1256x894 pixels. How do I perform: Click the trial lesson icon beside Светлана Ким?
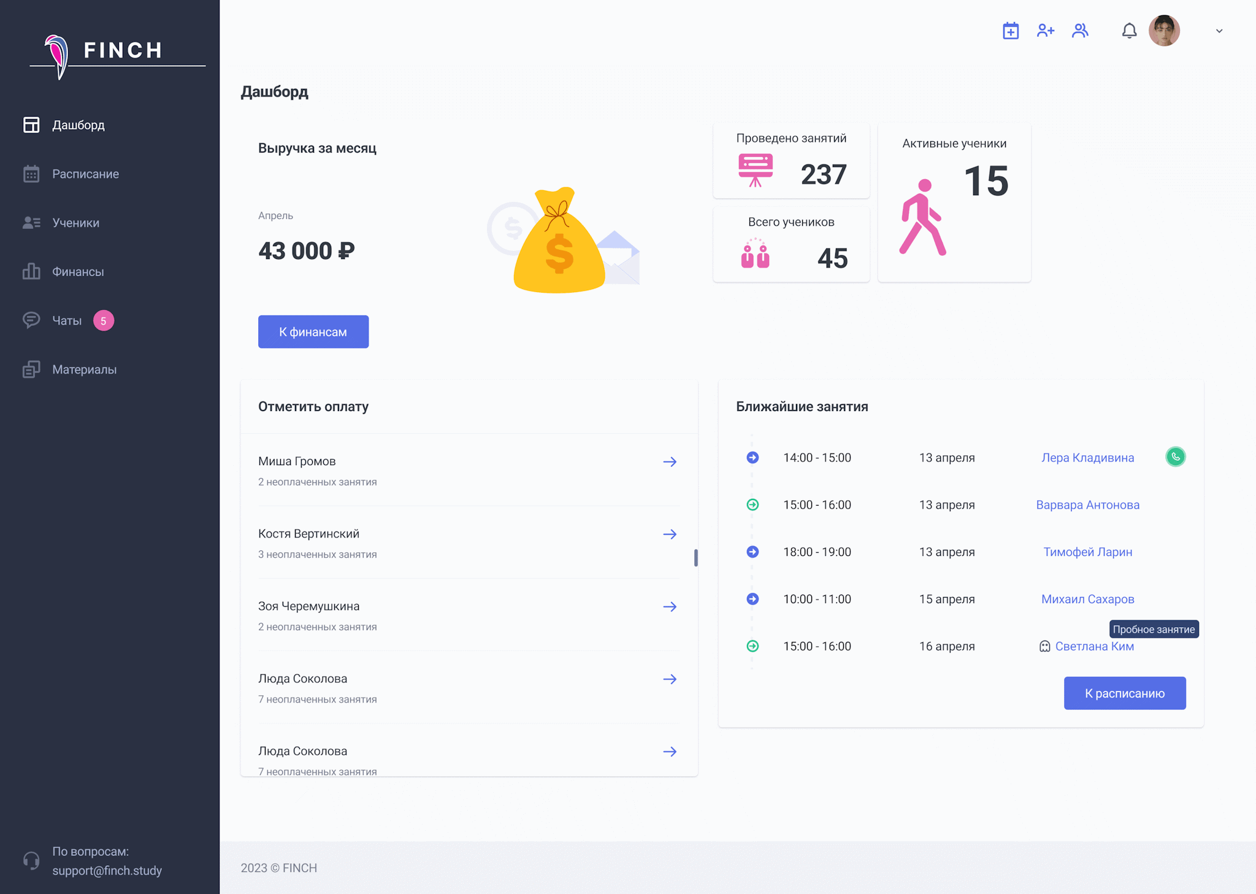point(1044,646)
